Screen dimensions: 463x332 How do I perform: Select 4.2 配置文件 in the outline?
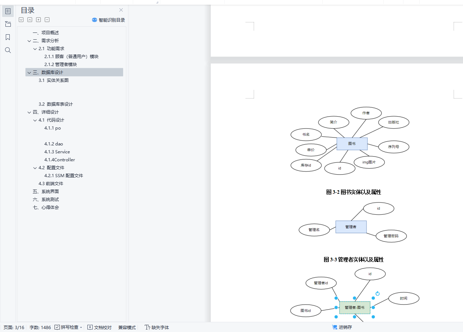tap(51, 168)
